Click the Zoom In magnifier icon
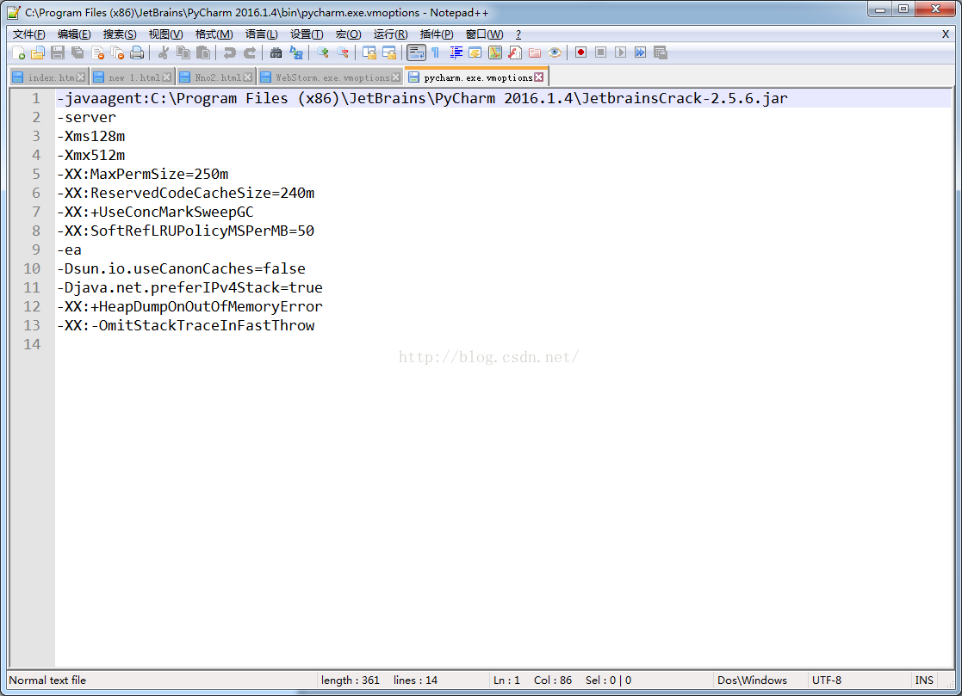The image size is (962, 696). tap(323, 53)
